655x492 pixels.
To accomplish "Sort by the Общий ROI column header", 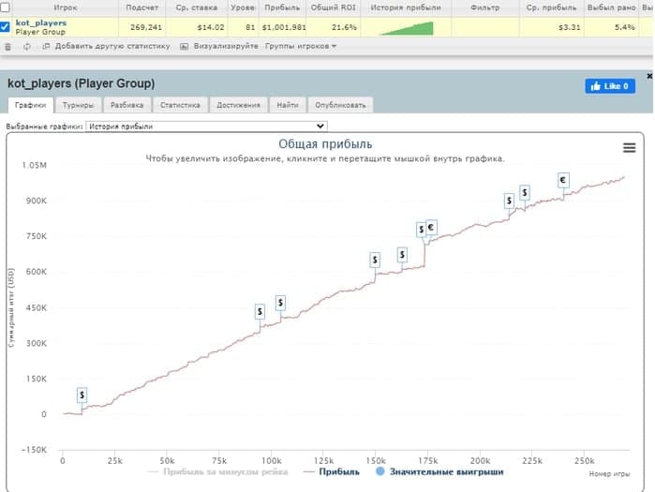I will tap(334, 7).
